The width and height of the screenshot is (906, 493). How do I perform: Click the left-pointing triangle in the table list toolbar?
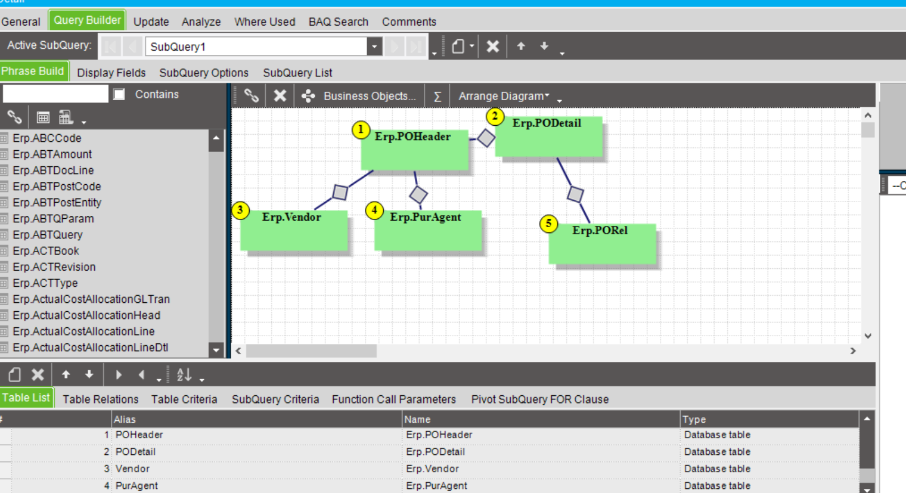click(x=141, y=374)
